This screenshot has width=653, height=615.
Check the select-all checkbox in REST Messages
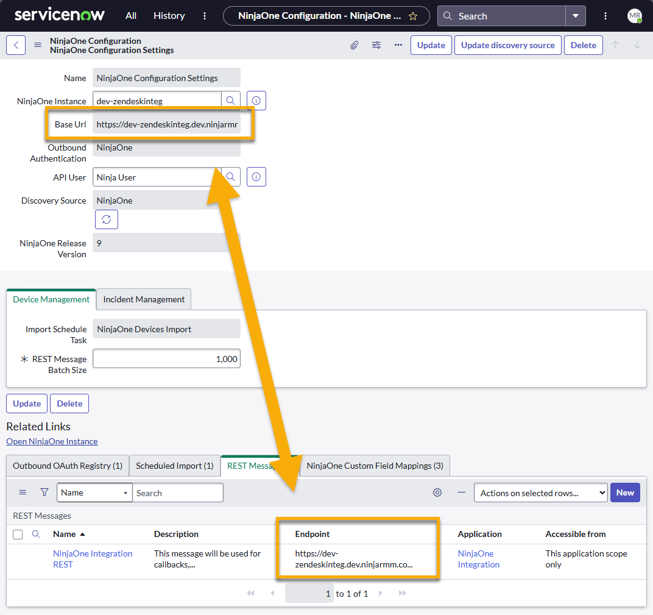click(x=18, y=533)
